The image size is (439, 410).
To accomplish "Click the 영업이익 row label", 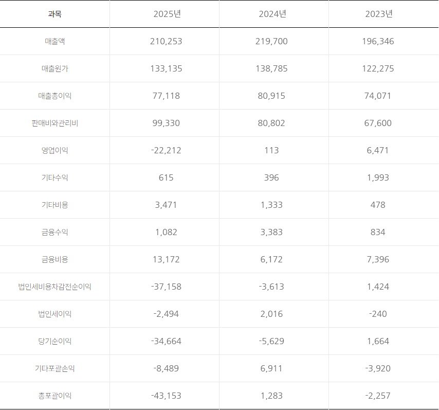I will click(54, 151).
